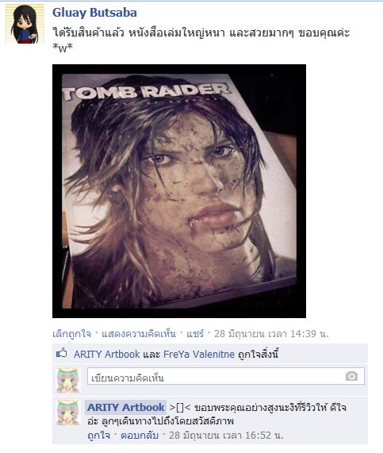The height and width of the screenshot is (453, 383).
Task: Focus the เขียนความคิดเห็น comment field
Action: coord(225,376)
